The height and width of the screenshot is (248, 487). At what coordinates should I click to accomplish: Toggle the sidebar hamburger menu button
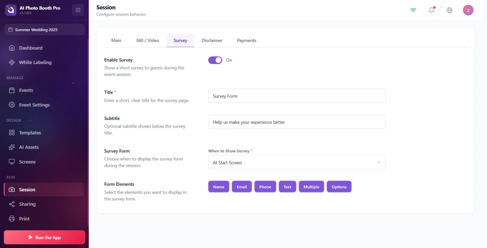[x=78, y=10]
